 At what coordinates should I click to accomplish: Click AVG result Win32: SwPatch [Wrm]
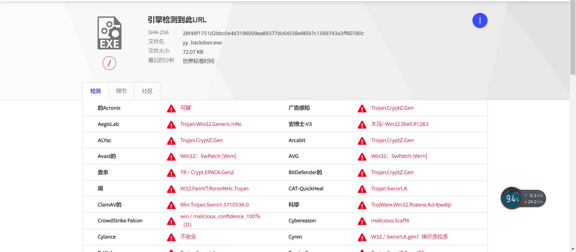pos(399,156)
